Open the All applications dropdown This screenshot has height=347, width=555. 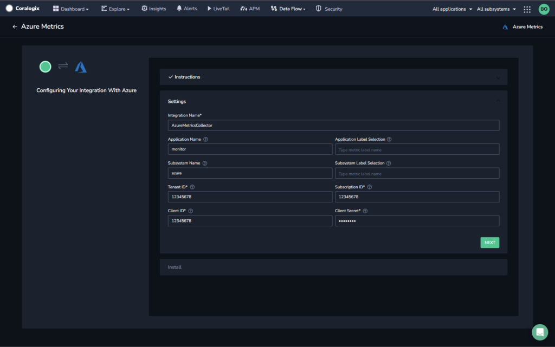click(x=452, y=9)
